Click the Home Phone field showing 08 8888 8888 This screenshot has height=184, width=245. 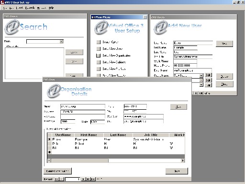(x=185, y=66)
